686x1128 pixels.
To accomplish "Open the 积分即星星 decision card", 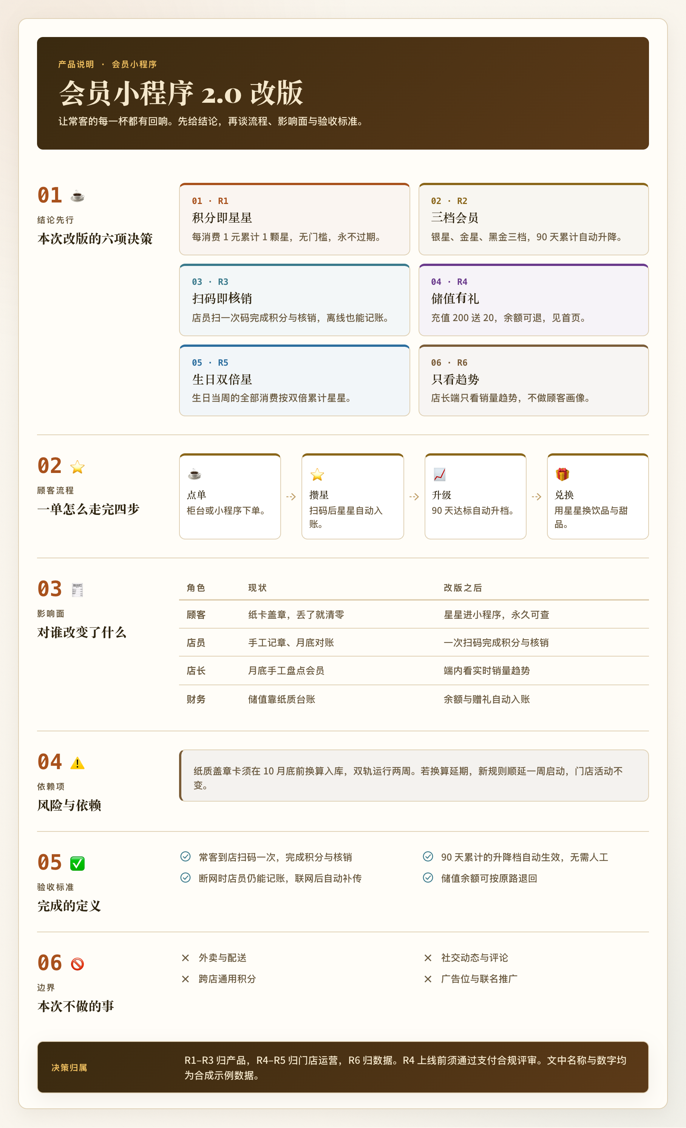I will coord(294,219).
